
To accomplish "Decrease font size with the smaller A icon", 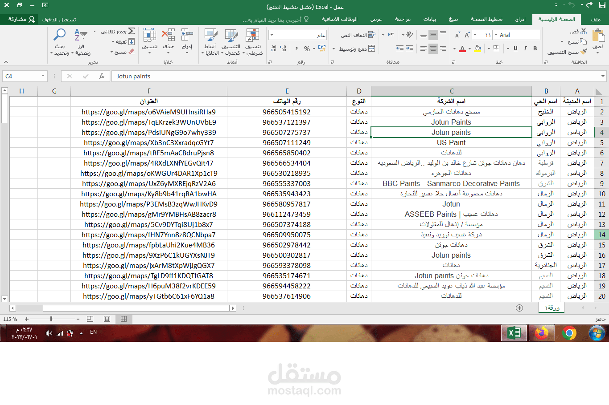I will [x=457, y=35].
